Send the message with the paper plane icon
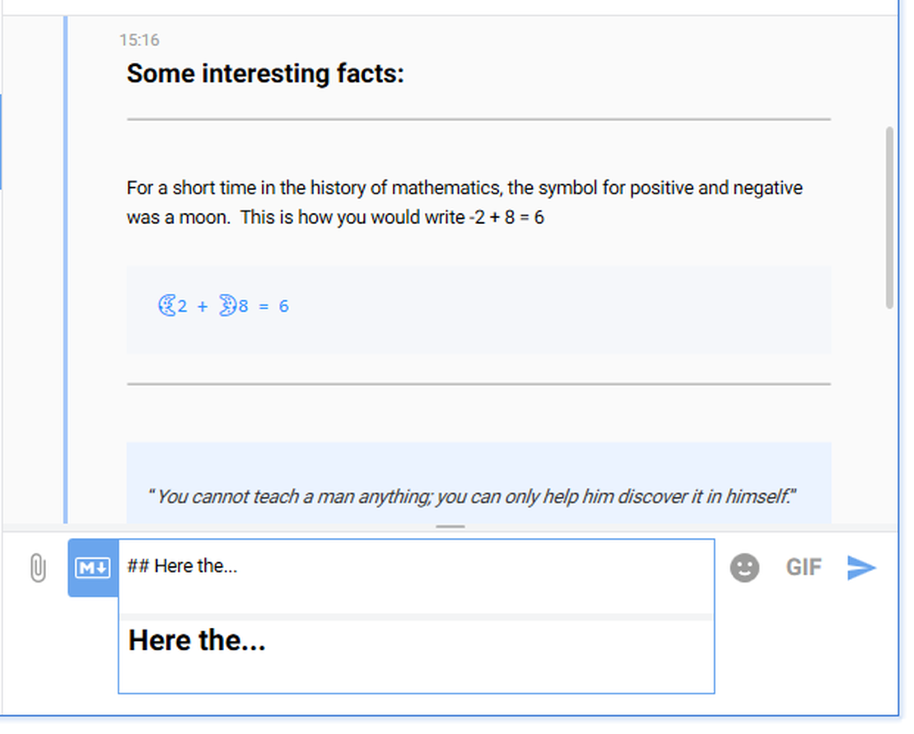 tap(861, 568)
